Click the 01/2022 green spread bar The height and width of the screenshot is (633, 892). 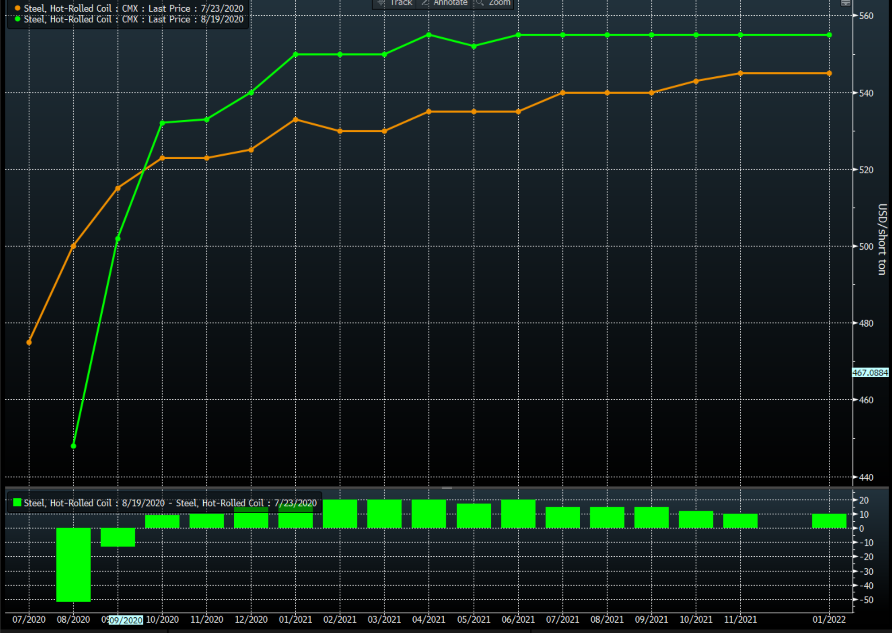coord(829,521)
